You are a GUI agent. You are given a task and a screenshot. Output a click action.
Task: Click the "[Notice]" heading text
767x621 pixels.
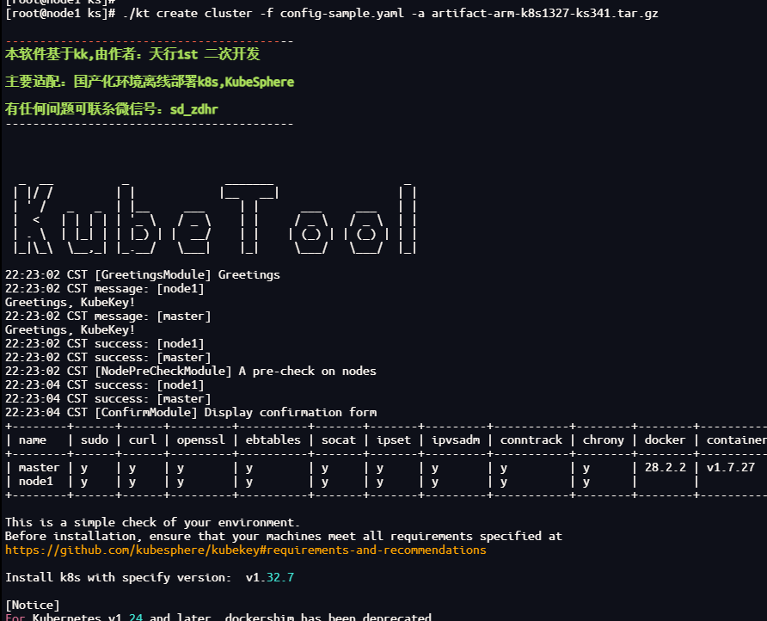[33, 605]
